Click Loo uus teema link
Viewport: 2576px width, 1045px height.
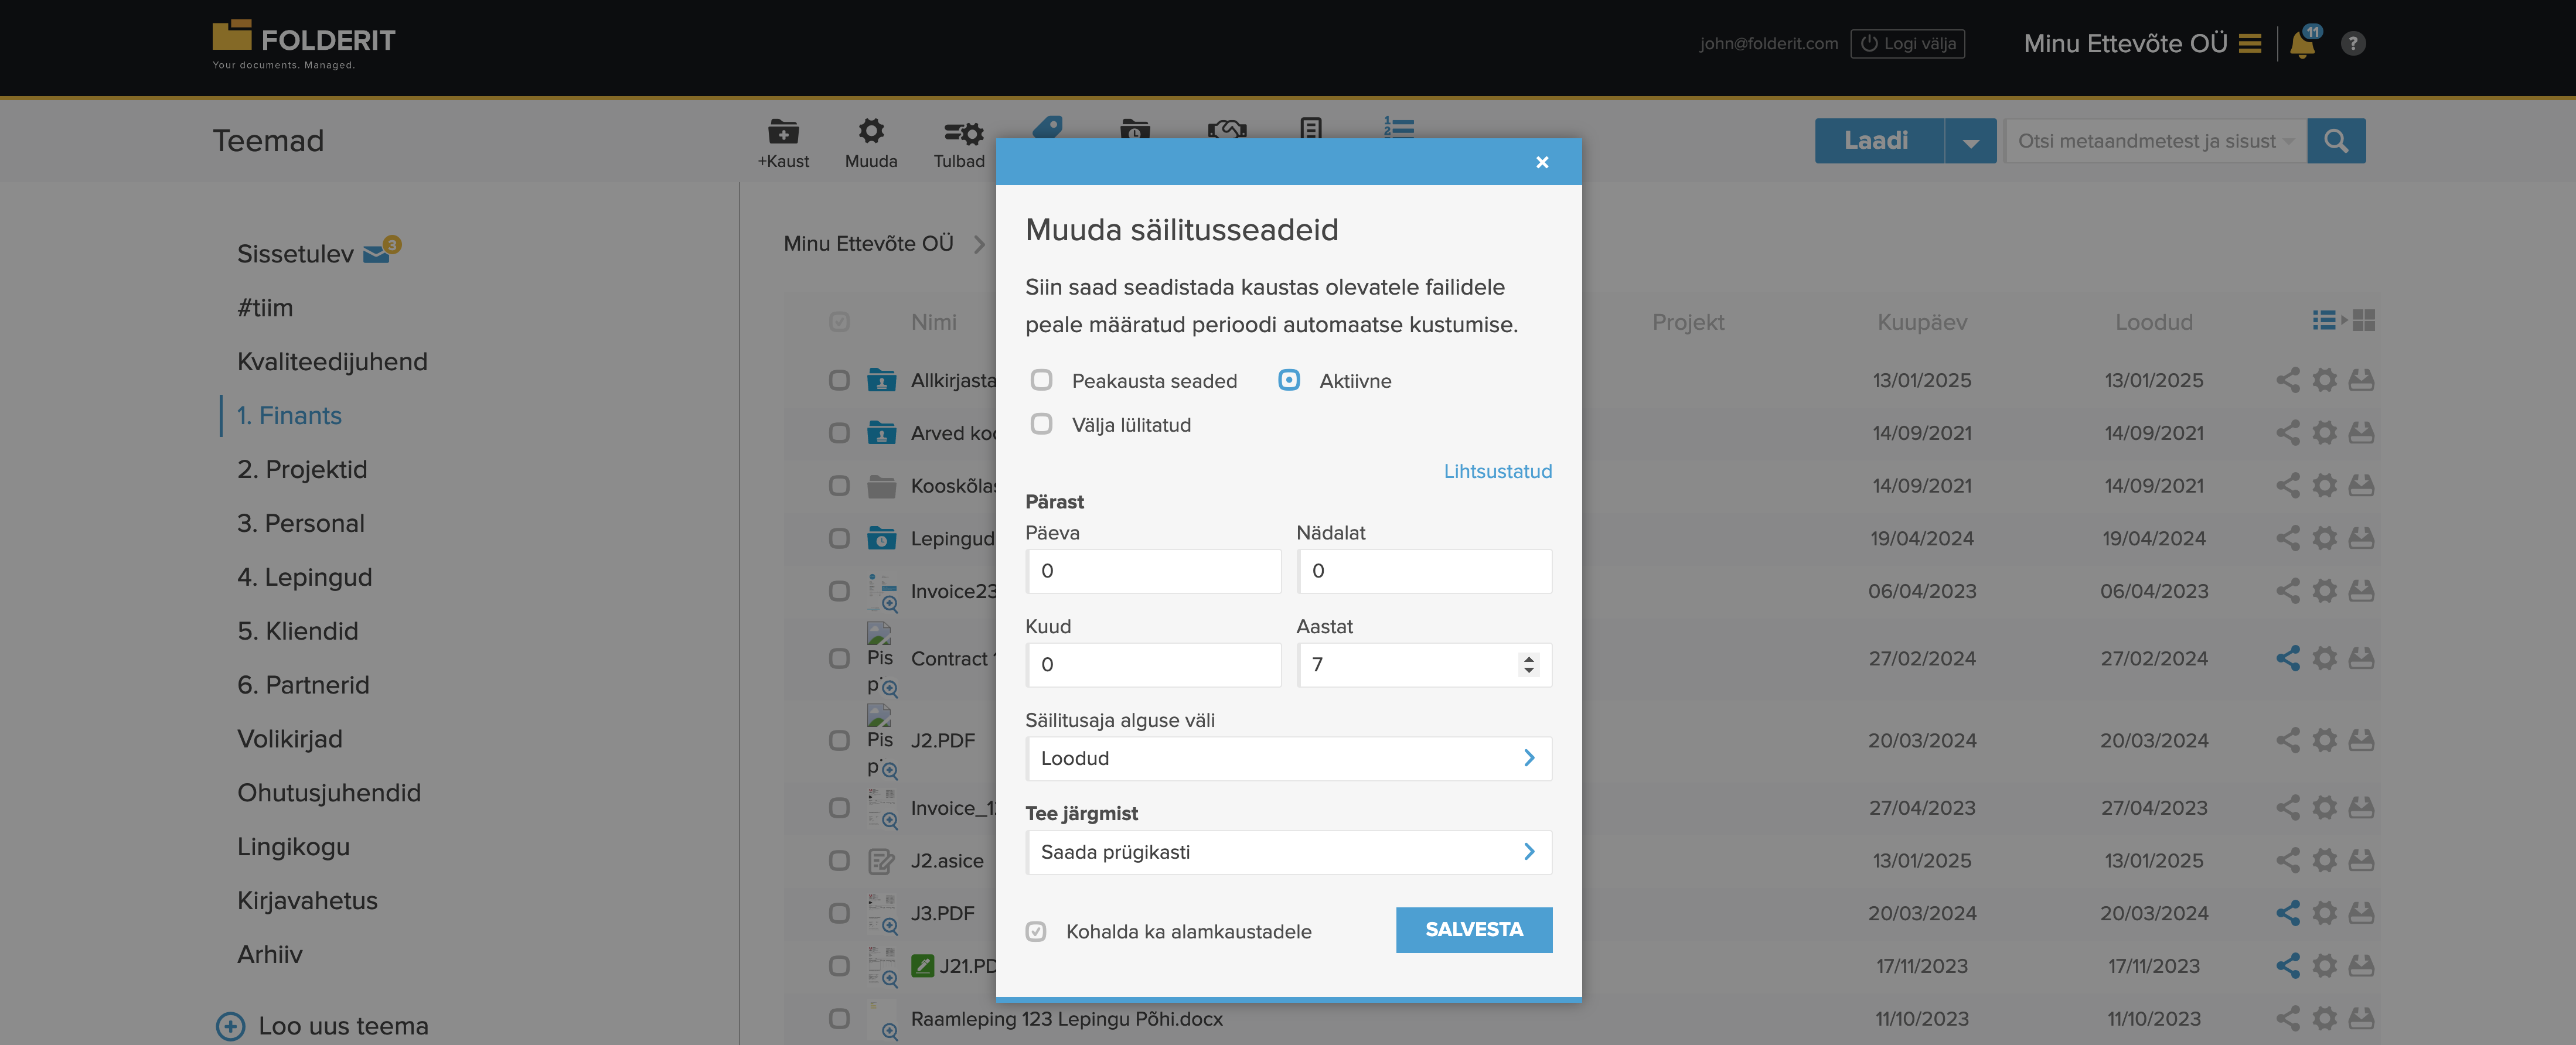(343, 1026)
